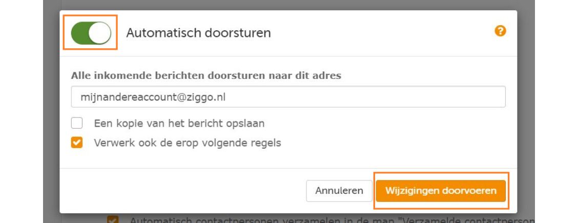Enable "Een kopie van het bericht opslaan" checkbox
Image resolution: width=578 pixels, height=223 pixels.
pos(77,124)
